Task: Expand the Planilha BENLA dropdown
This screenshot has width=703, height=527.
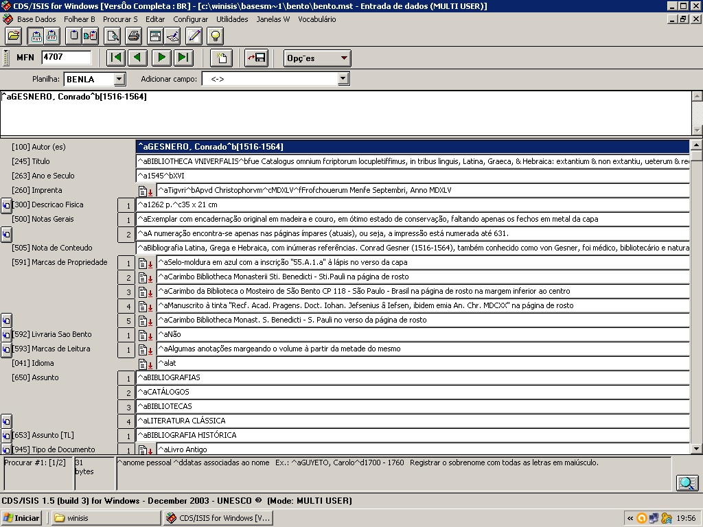Action: pyautogui.click(x=119, y=80)
